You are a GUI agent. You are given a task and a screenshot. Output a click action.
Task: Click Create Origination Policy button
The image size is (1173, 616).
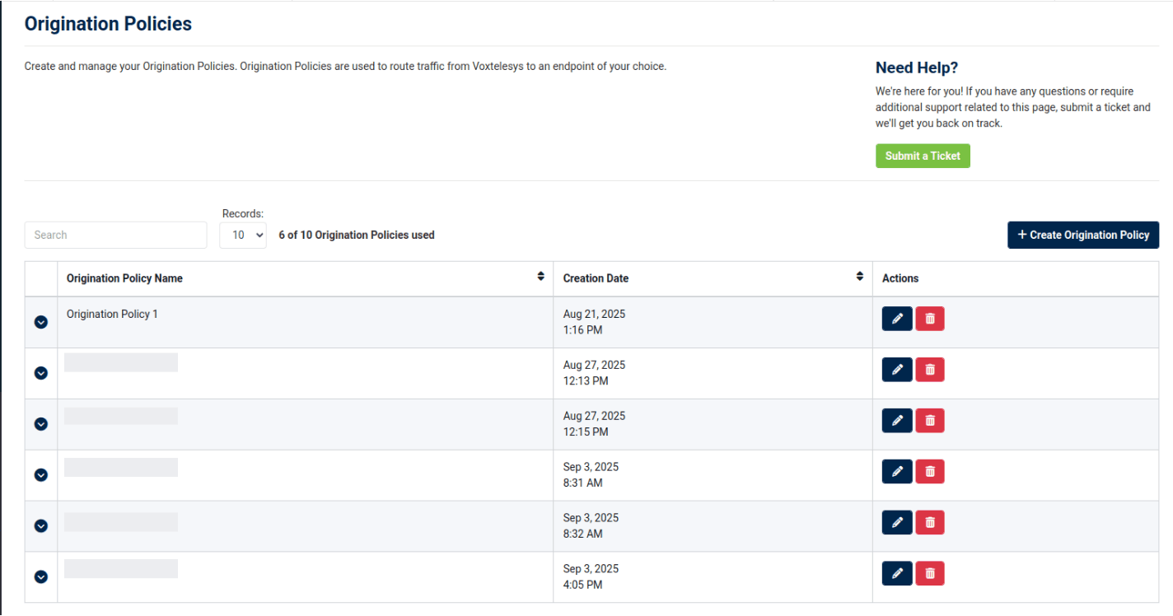1082,235
